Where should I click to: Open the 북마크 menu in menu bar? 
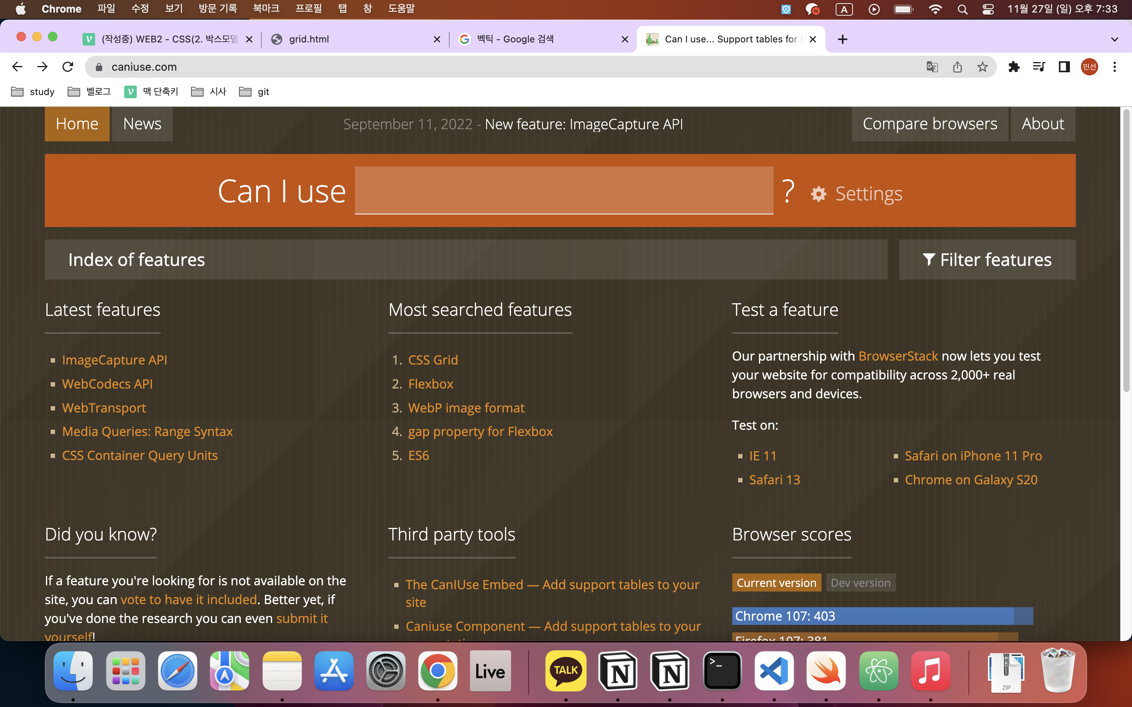[266, 9]
